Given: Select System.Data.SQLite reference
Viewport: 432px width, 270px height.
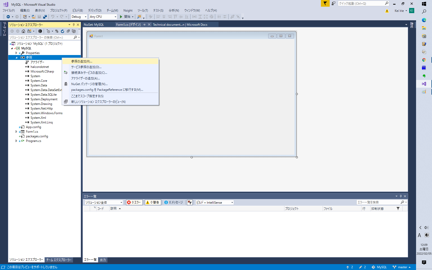Looking at the screenshot, I should (x=43, y=95).
